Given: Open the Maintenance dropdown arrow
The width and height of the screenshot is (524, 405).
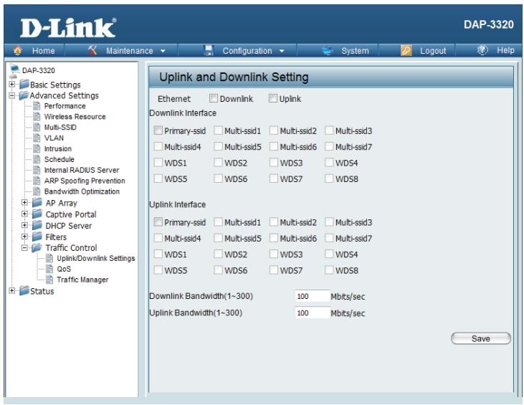Looking at the screenshot, I should (x=163, y=51).
